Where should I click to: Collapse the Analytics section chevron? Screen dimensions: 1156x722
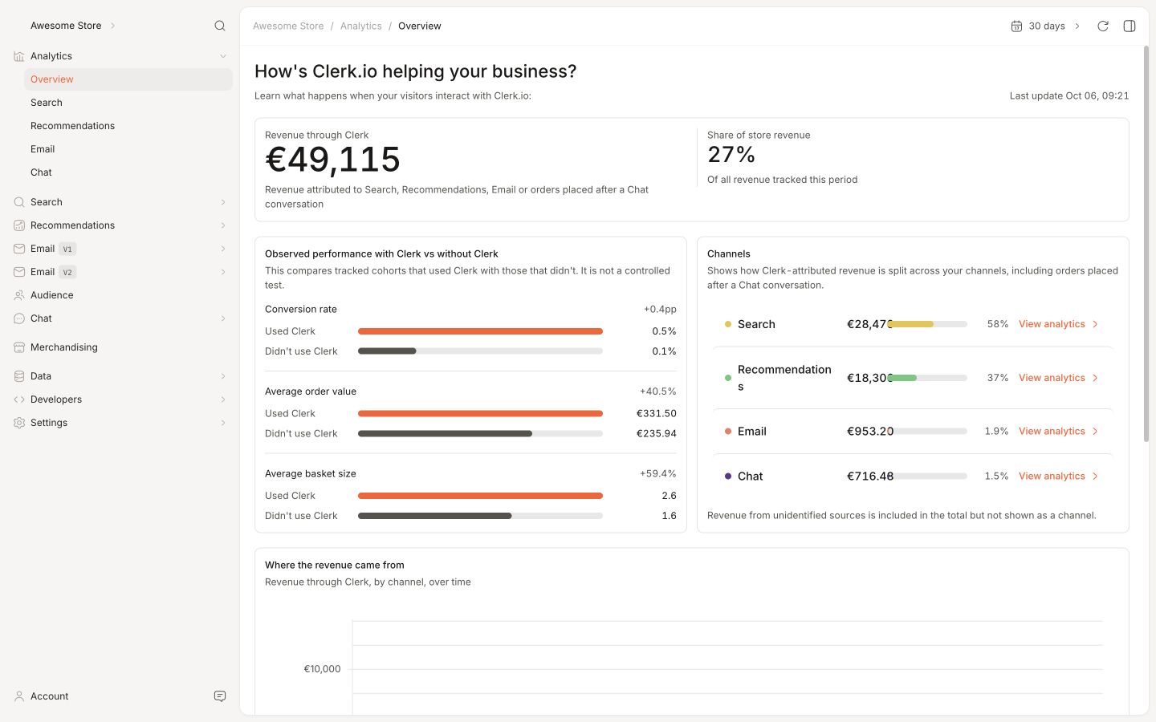point(223,56)
